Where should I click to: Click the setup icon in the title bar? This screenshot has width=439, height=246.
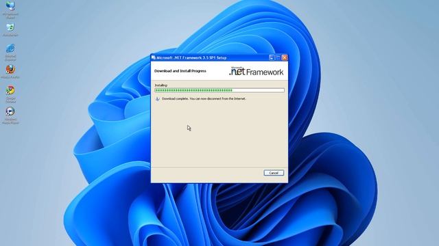[x=154, y=57]
